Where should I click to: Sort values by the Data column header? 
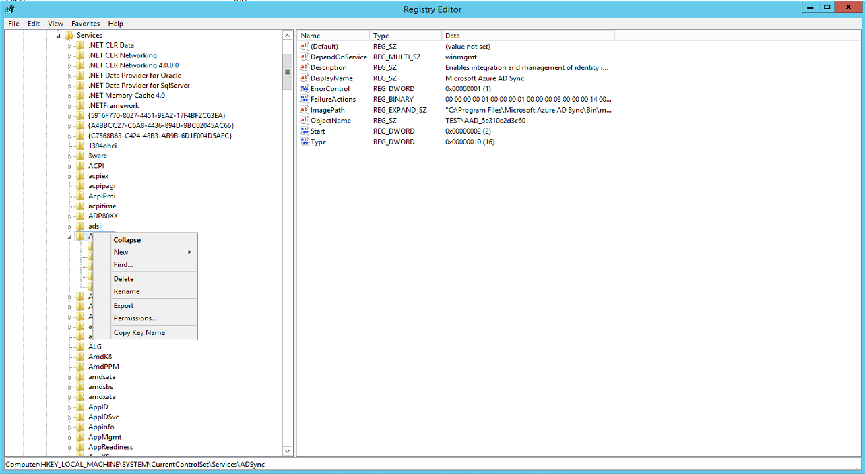pyautogui.click(x=529, y=36)
